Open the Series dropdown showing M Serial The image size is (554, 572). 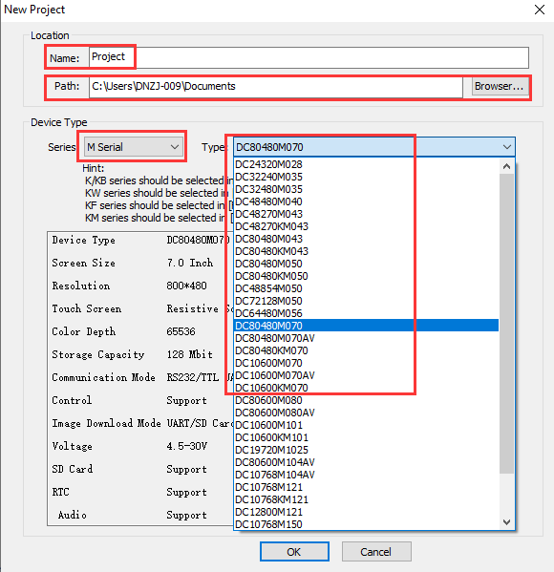pos(134,147)
